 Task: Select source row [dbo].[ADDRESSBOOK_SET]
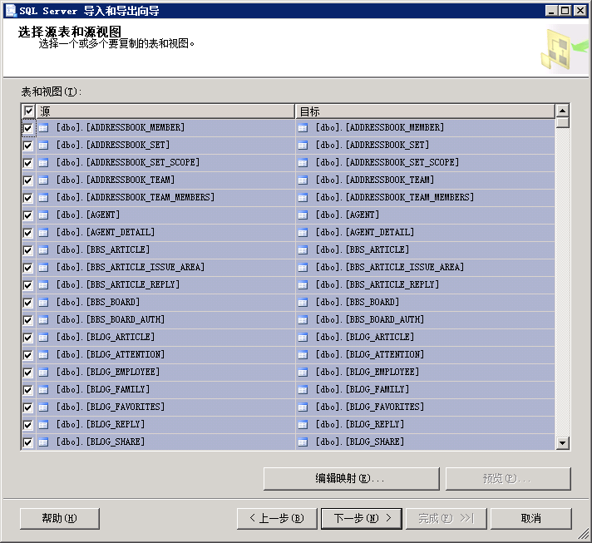pos(165,146)
